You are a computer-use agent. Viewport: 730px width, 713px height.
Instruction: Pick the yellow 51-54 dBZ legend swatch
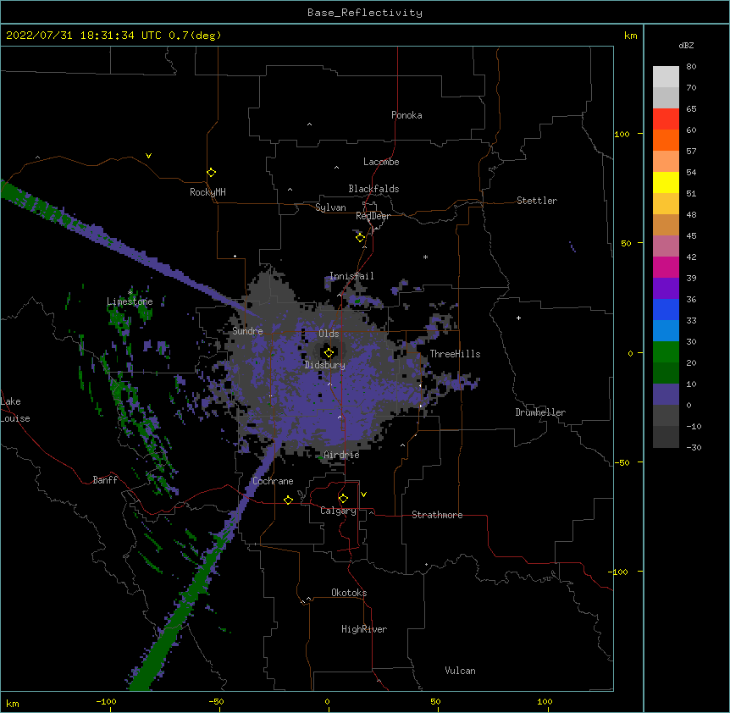coord(666,182)
